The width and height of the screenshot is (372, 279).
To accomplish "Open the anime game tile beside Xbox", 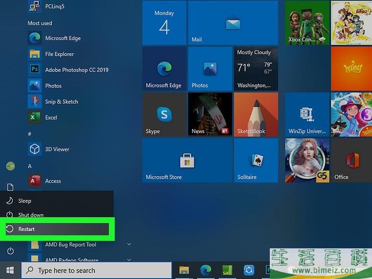I will pos(352,23).
